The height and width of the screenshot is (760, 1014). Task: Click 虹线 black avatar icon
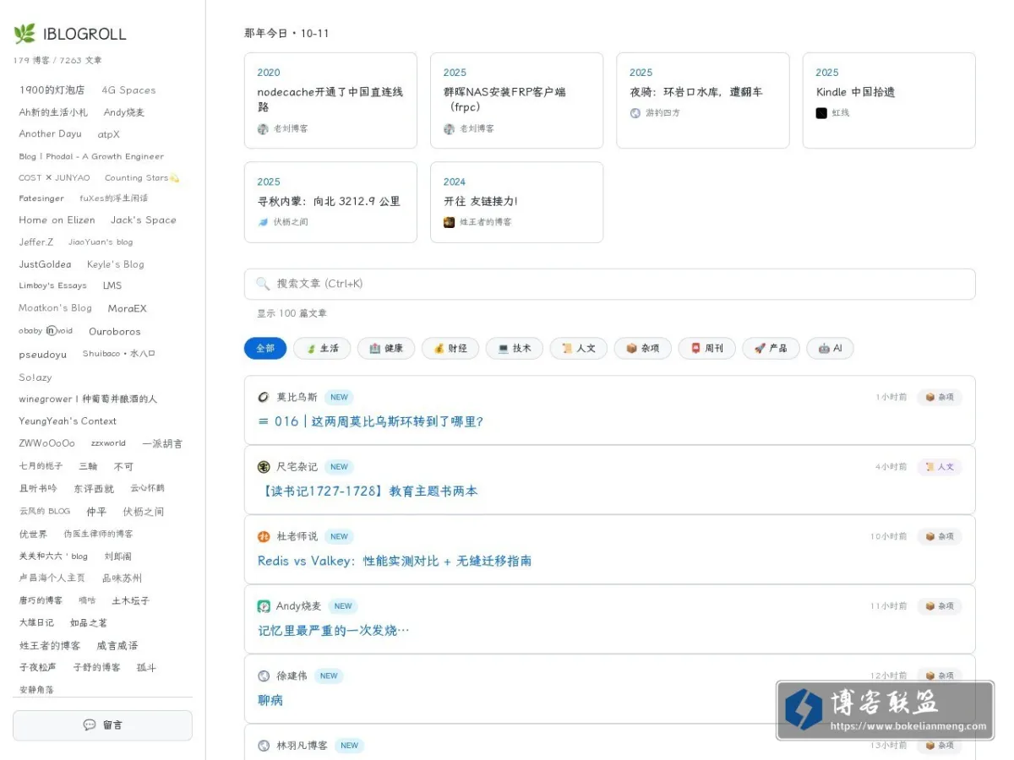tap(821, 112)
